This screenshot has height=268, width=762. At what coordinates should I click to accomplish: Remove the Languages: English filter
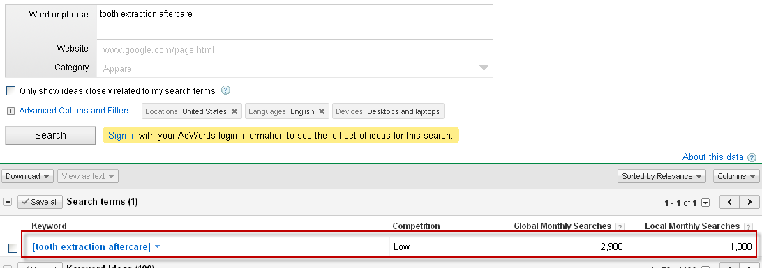[321, 111]
